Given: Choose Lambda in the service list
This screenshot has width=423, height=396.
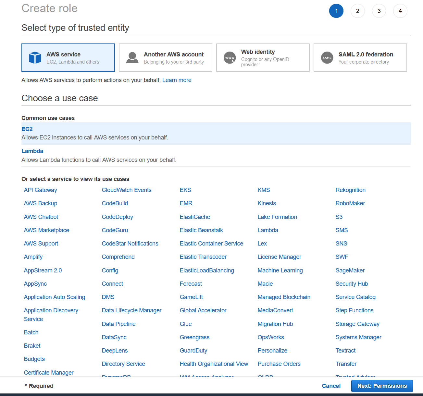Looking at the screenshot, I should [268, 230].
